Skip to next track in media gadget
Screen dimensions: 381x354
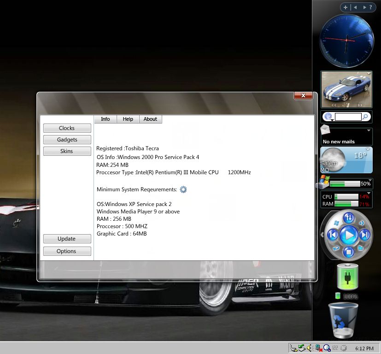tap(364, 235)
